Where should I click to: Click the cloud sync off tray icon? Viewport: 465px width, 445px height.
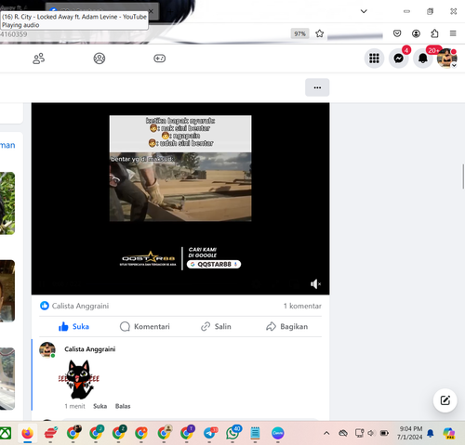[x=343, y=433]
